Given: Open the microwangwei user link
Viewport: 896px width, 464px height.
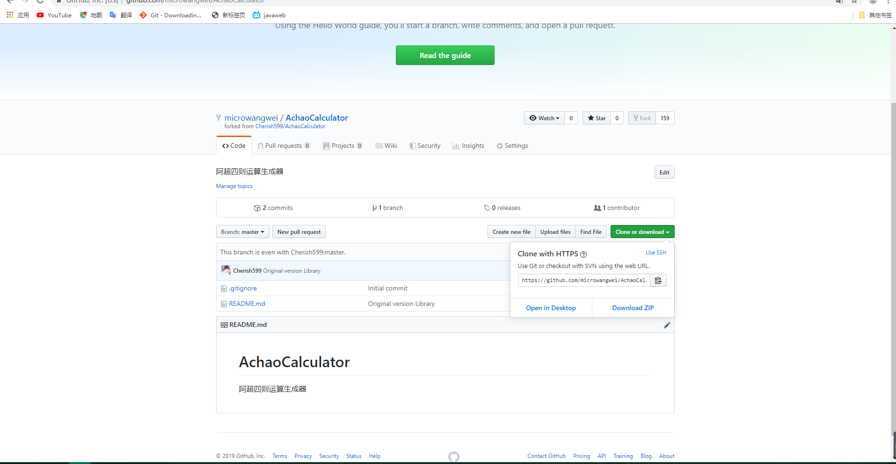Looking at the screenshot, I should 251,118.
